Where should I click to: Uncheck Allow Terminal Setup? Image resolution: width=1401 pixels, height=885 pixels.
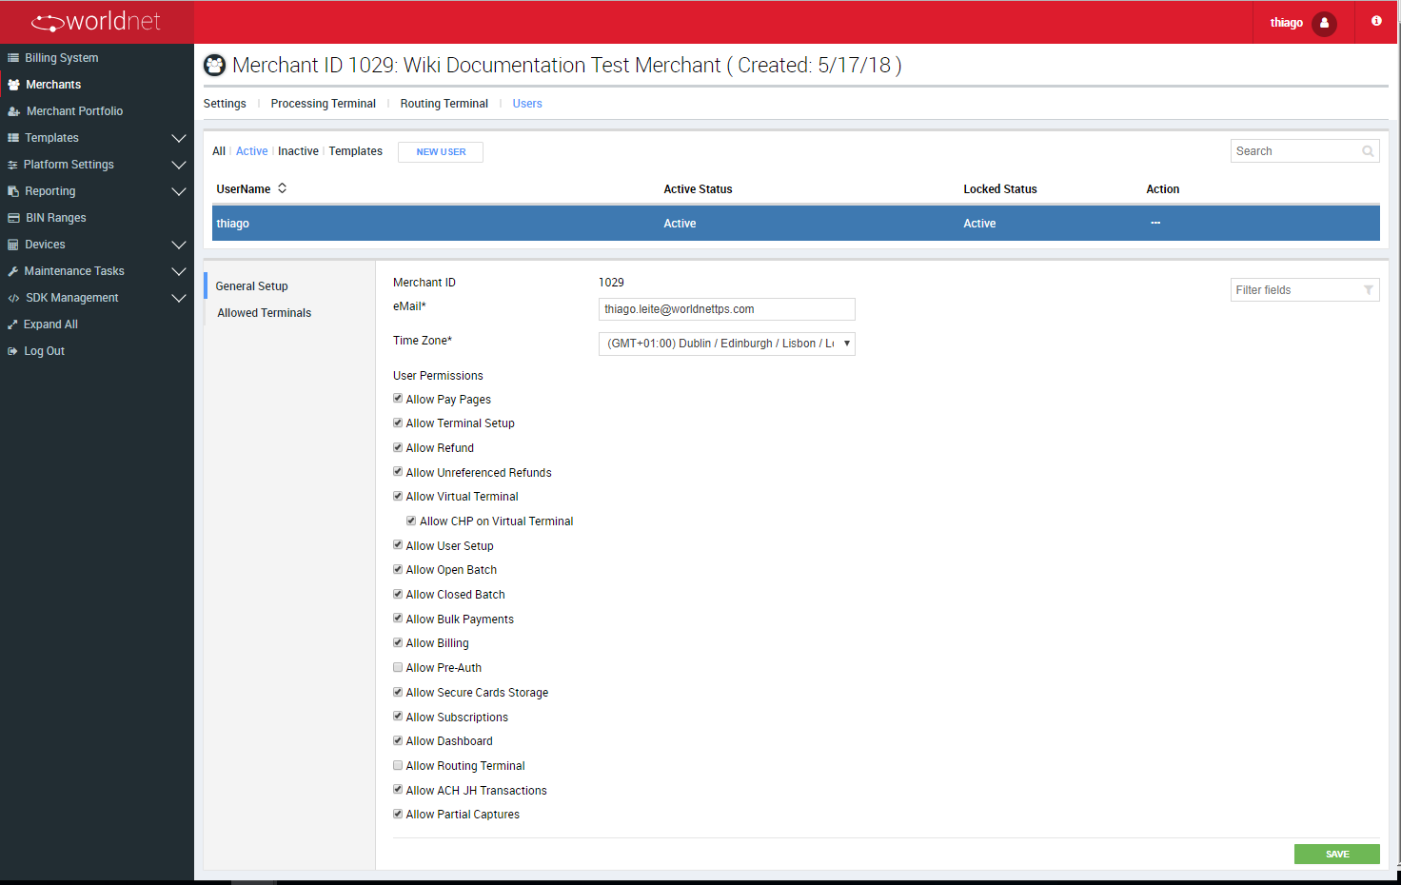(398, 423)
